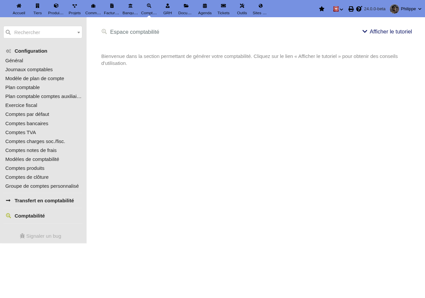The height and width of the screenshot is (298, 425).
Task: Open the Outils tools icon
Action: pos(242,6)
